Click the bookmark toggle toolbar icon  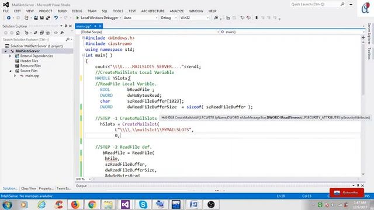257,18
